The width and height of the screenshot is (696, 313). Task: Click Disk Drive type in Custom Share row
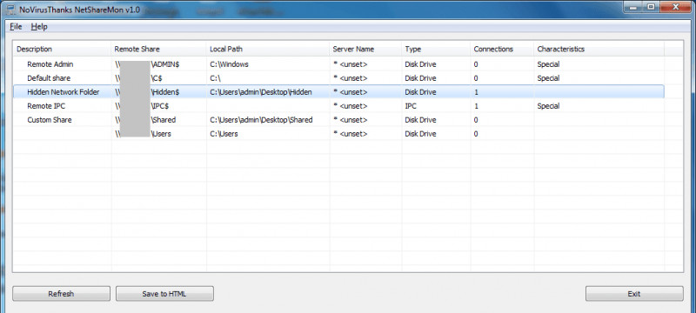(x=420, y=120)
